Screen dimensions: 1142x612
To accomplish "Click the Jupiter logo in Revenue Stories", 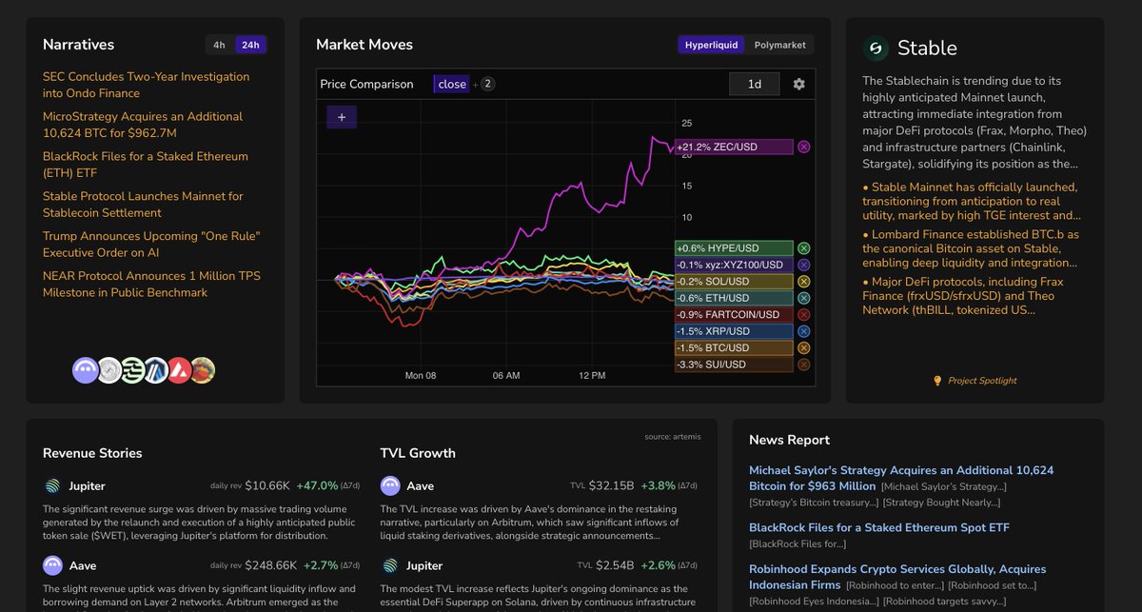I will click(52, 486).
